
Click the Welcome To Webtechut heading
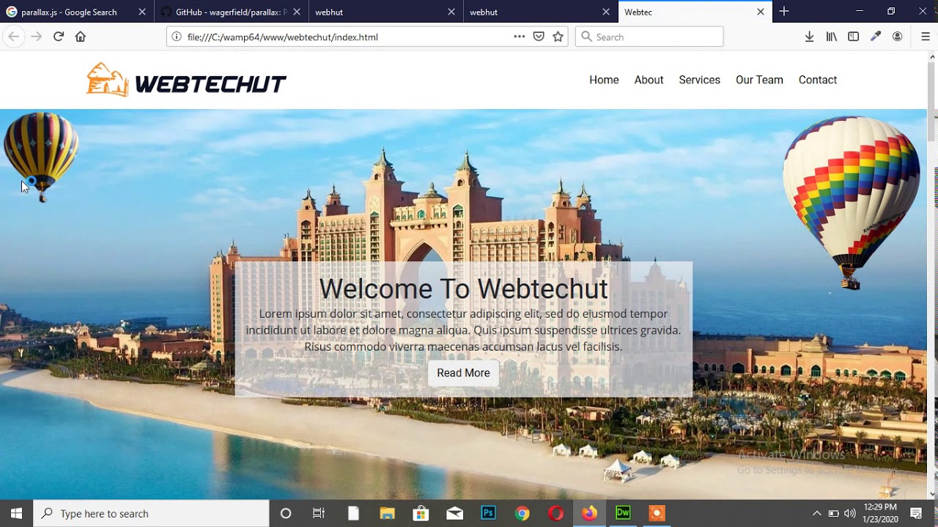coord(463,288)
